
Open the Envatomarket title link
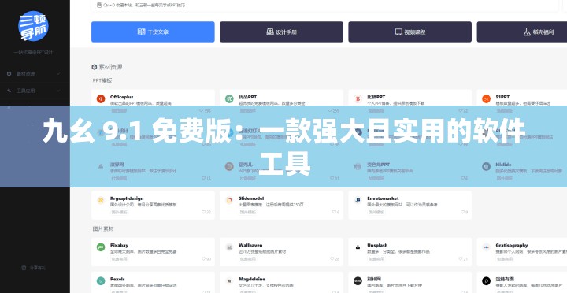383,198
